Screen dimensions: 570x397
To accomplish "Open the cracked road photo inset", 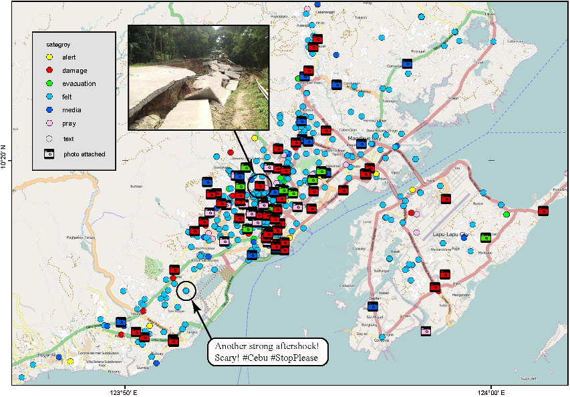I will click(198, 77).
